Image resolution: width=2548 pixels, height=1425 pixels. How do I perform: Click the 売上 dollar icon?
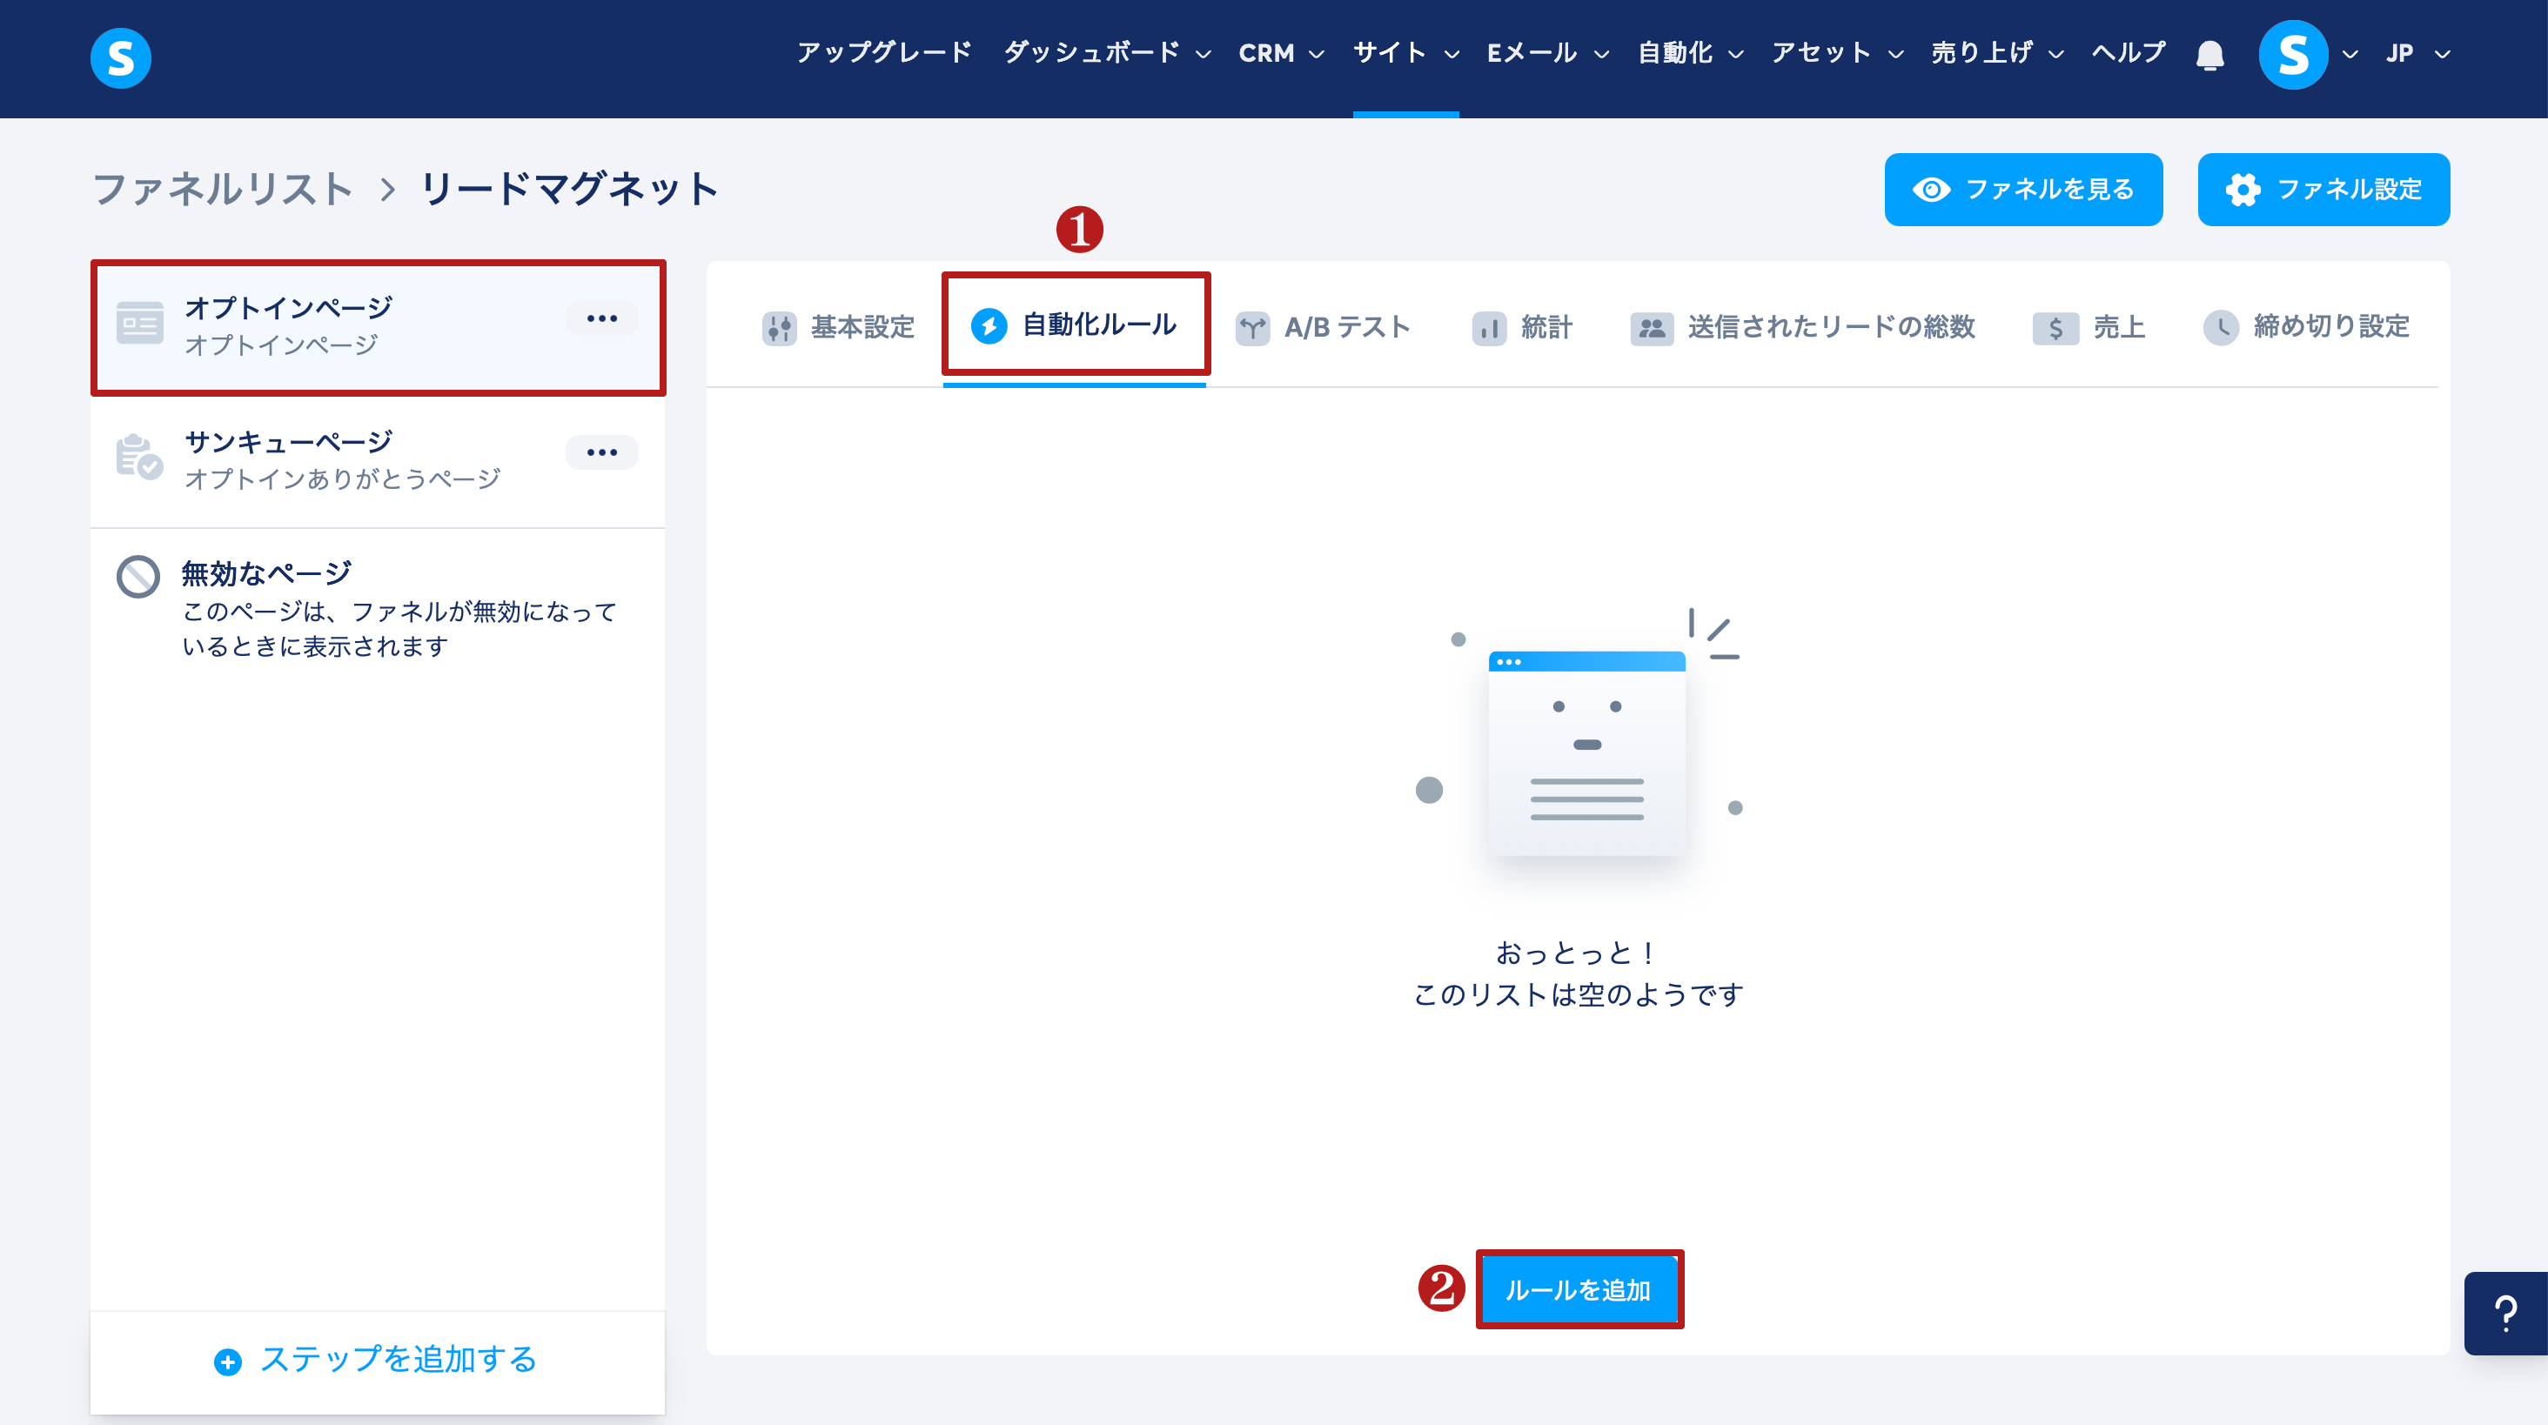tap(2055, 327)
